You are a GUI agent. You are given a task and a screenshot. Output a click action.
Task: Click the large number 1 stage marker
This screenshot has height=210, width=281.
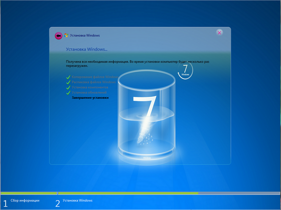tap(6, 204)
